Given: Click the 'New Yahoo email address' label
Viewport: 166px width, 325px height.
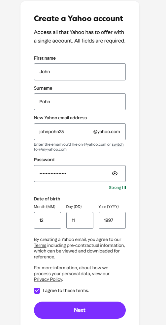Looking at the screenshot, I should coord(60,118).
